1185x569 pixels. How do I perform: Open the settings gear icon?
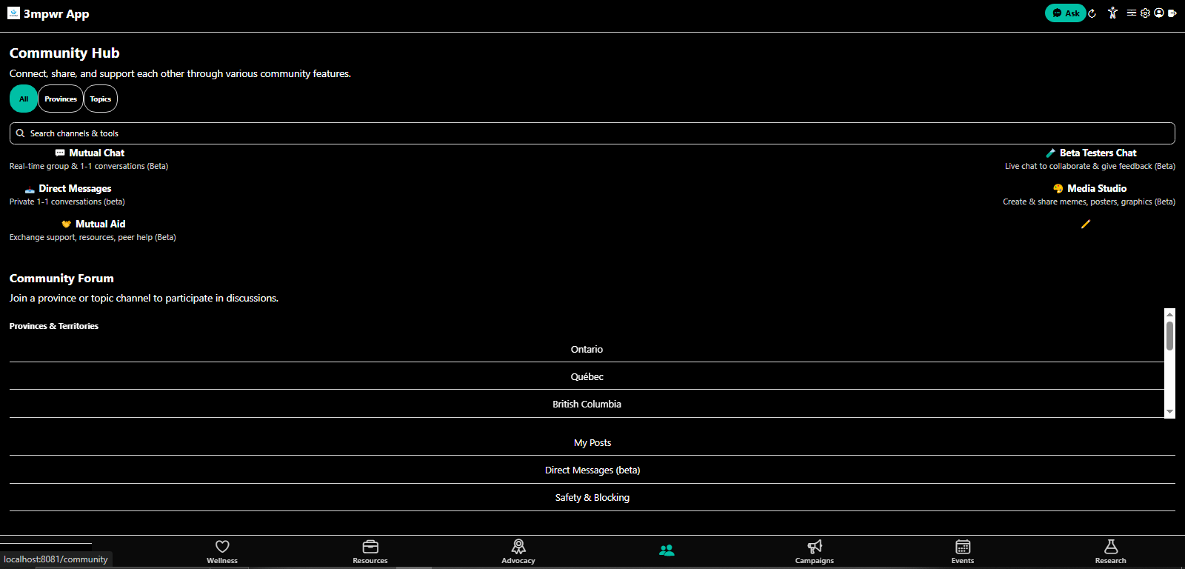tap(1145, 13)
